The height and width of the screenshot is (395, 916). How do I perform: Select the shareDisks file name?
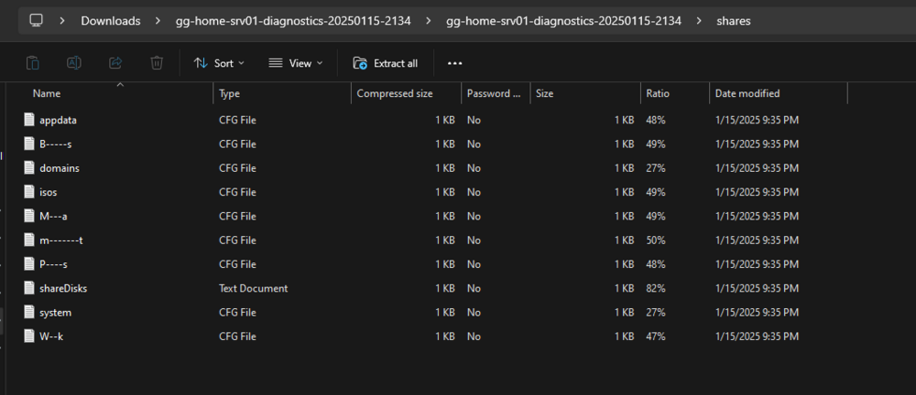point(63,288)
